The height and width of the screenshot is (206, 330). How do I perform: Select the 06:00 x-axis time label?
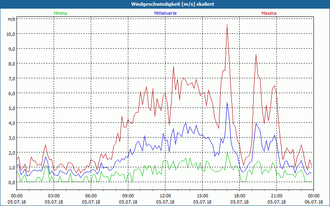[91, 196]
